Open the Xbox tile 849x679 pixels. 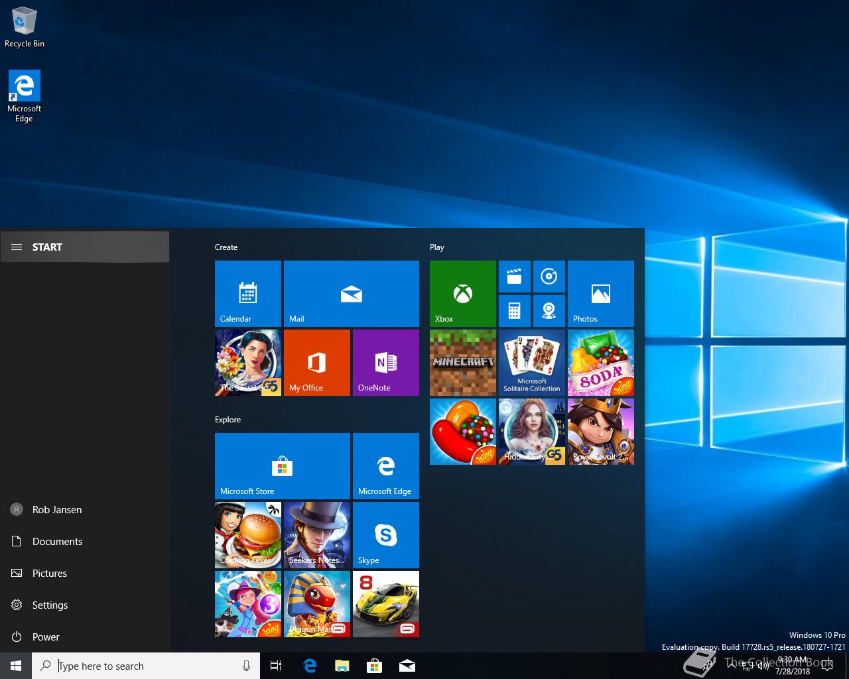click(x=463, y=294)
